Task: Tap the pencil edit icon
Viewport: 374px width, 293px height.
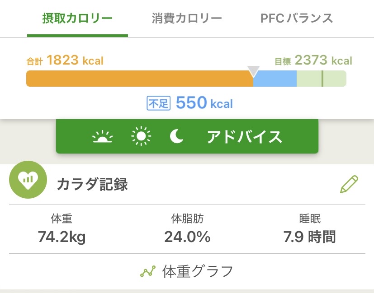Action: point(349,184)
